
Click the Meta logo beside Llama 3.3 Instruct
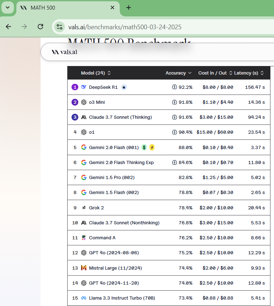[x=84, y=298]
